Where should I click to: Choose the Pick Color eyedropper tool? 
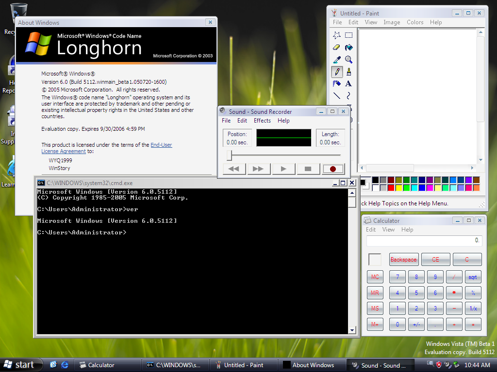(336, 60)
